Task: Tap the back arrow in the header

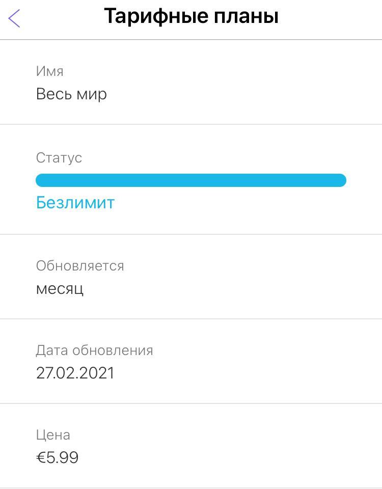Action: [x=14, y=18]
